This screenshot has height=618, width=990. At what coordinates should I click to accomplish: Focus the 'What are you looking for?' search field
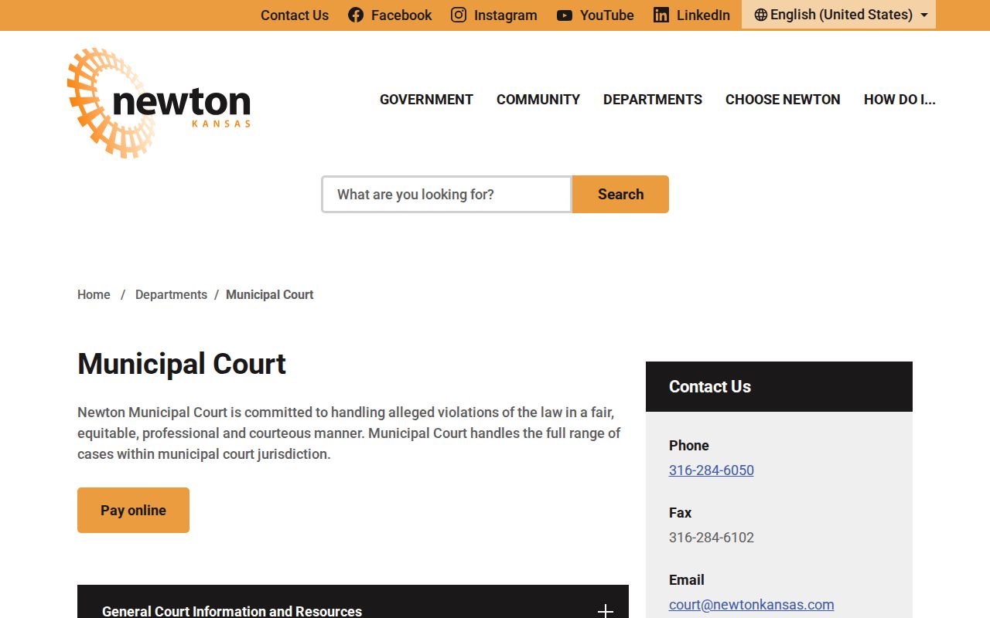click(x=446, y=194)
